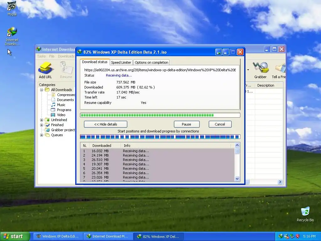
Task: Select the Finished downloads folder icon
Action: pyautogui.click(x=47, y=125)
